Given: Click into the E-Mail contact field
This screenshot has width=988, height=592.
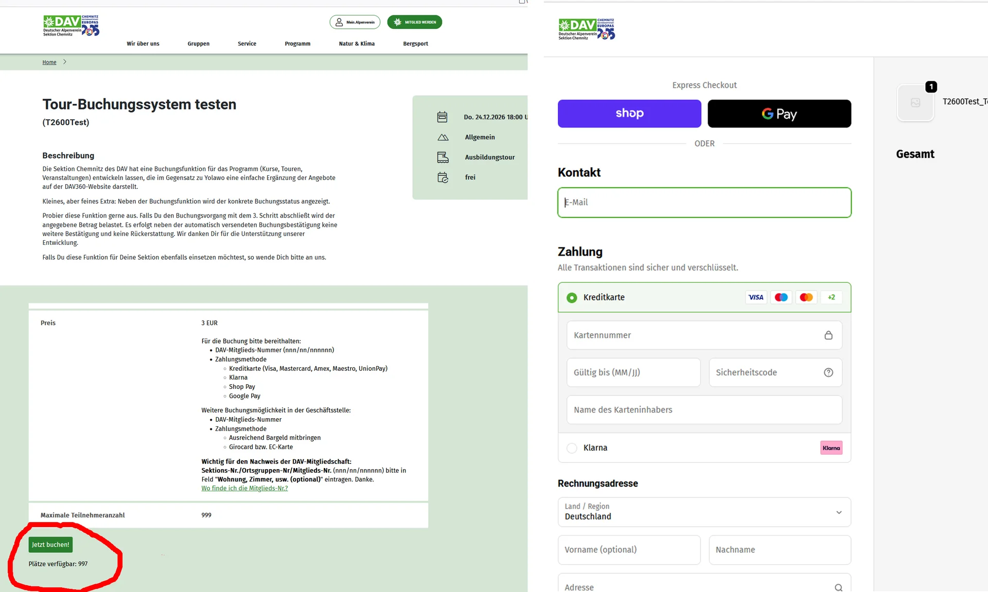Looking at the screenshot, I should [x=704, y=203].
